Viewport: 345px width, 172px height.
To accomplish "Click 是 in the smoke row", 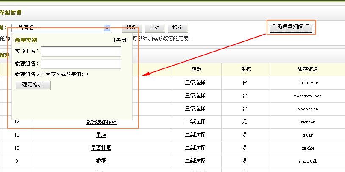I will [x=245, y=148].
